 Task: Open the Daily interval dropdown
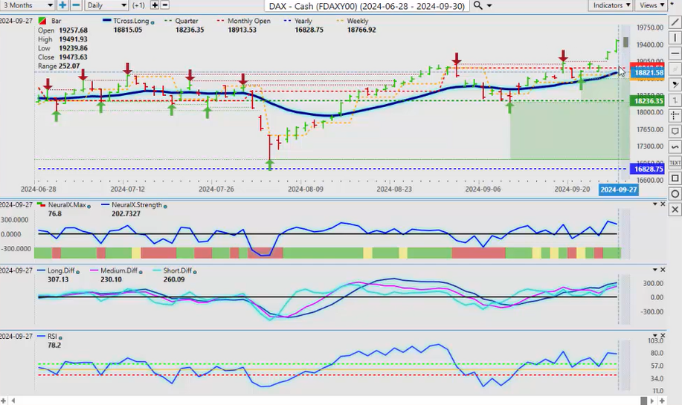click(106, 5)
